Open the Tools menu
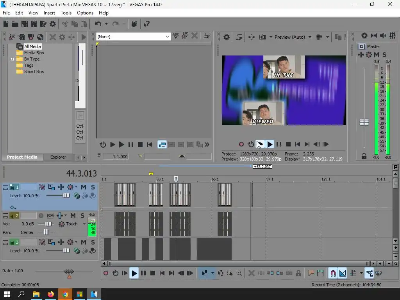The width and height of the screenshot is (400, 300). [66, 13]
